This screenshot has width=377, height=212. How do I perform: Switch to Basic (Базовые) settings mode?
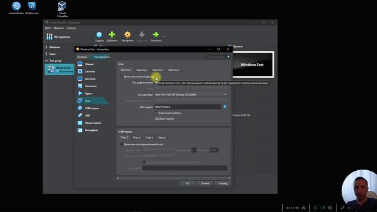point(82,57)
